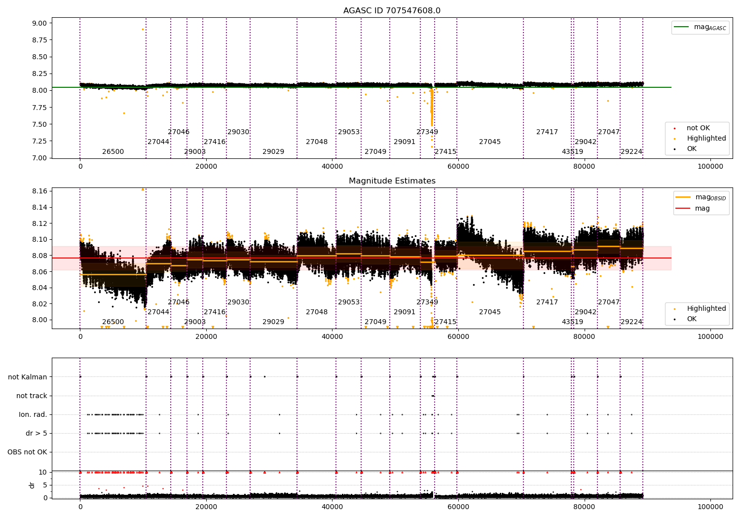This screenshot has width=740, height=518.
Task: Click the 7.00 y-axis tick in top plot
Action: [39, 158]
